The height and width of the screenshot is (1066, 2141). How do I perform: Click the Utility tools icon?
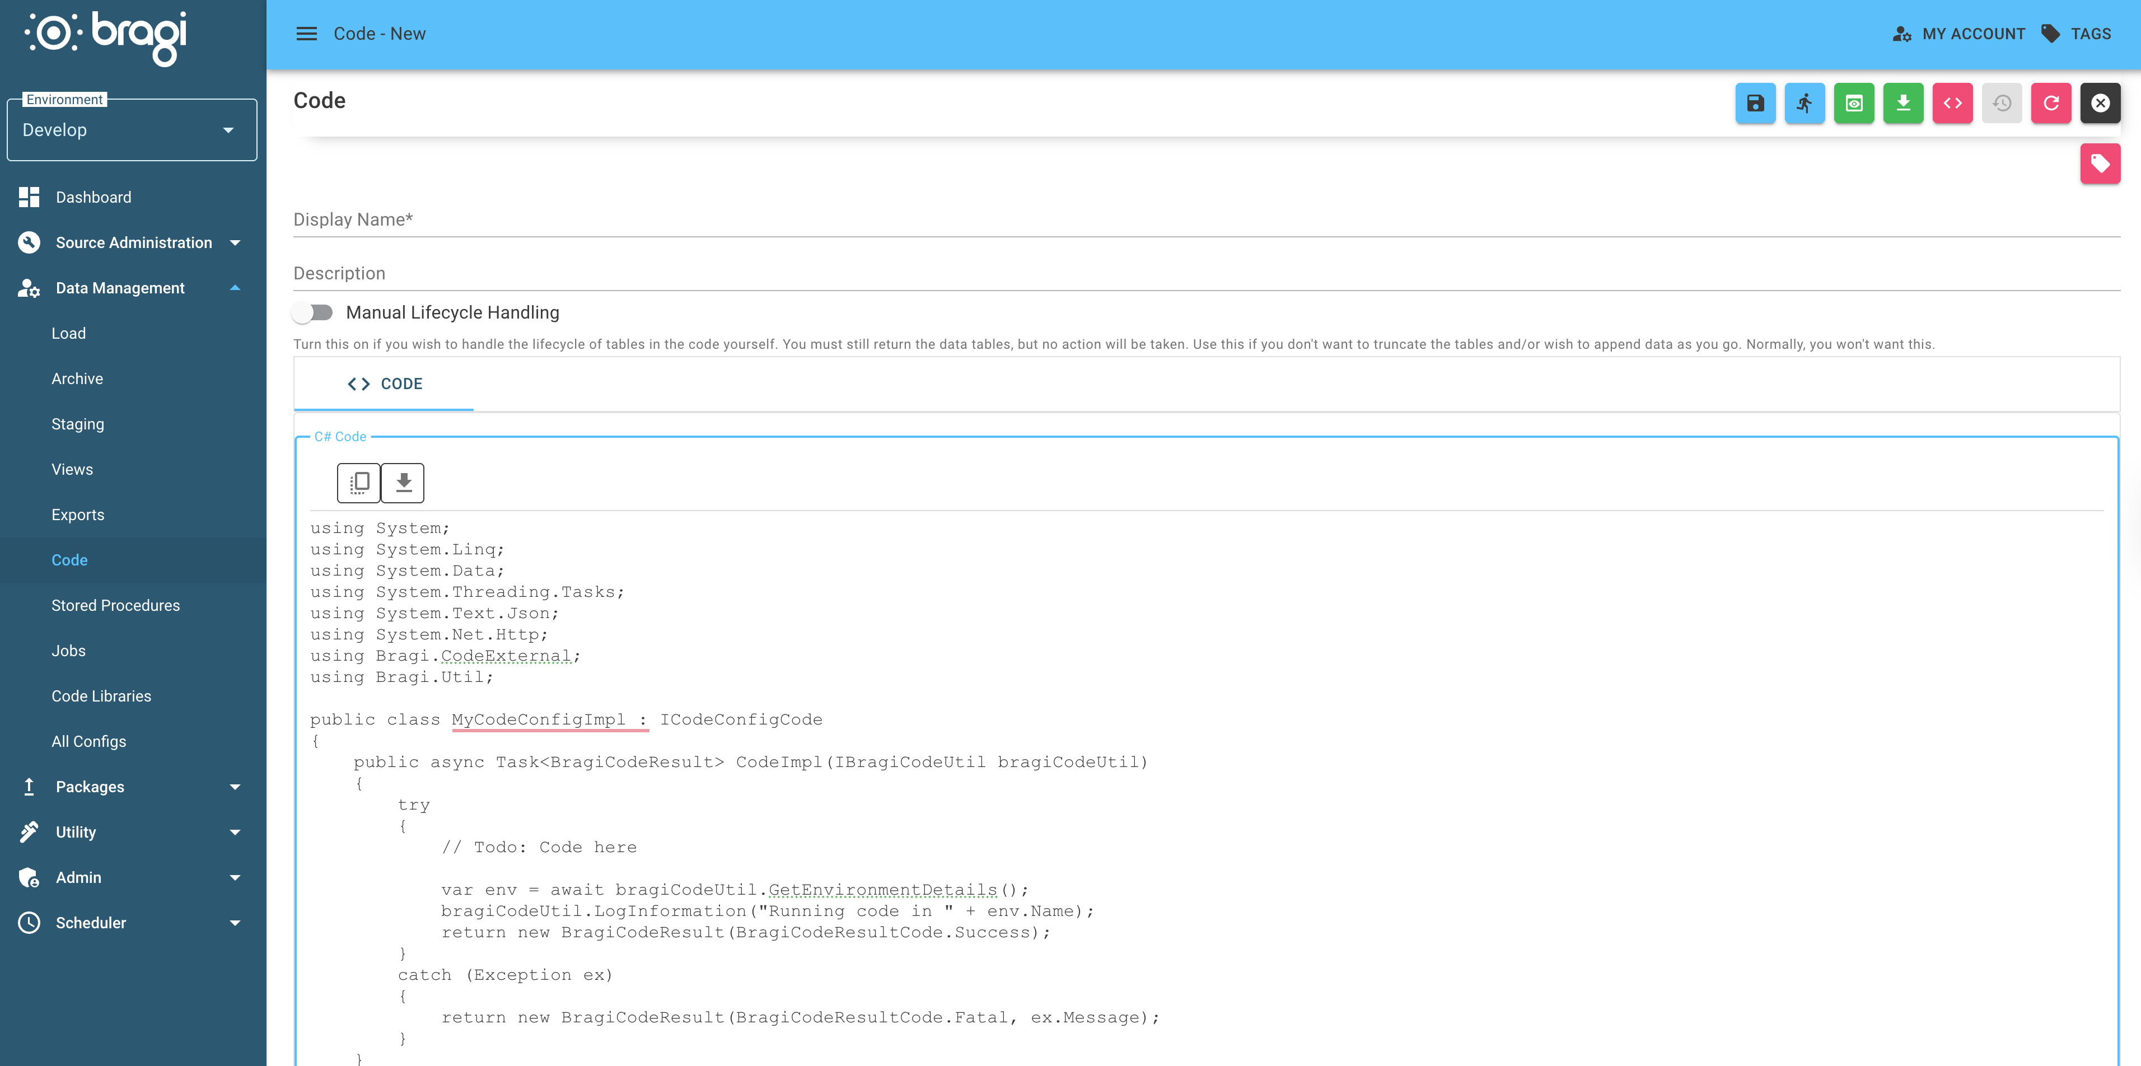pyautogui.click(x=29, y=832)
